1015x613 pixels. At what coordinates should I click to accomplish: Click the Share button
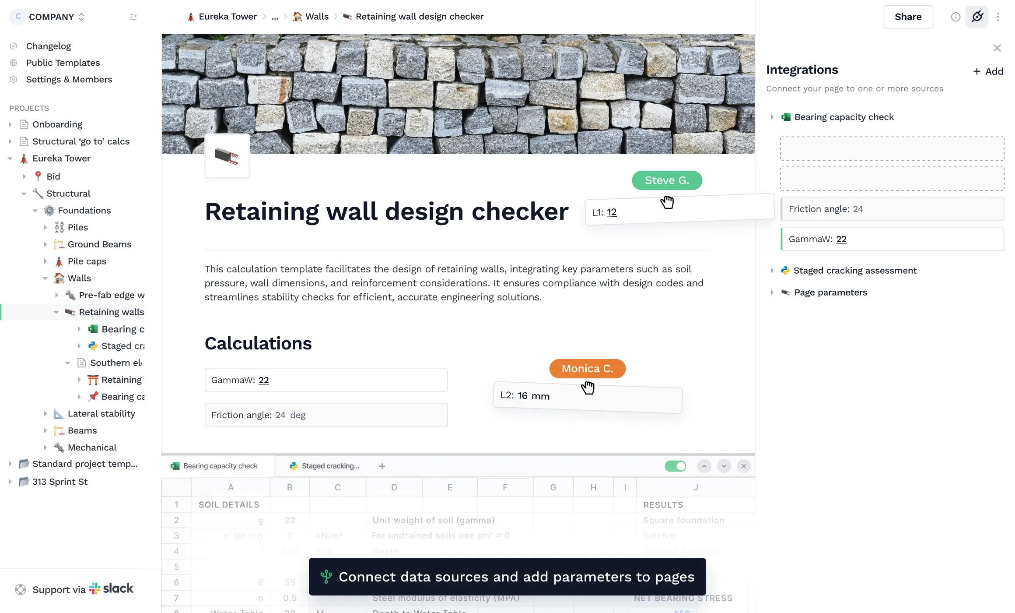pyautogui.click(x=908, y=17)
